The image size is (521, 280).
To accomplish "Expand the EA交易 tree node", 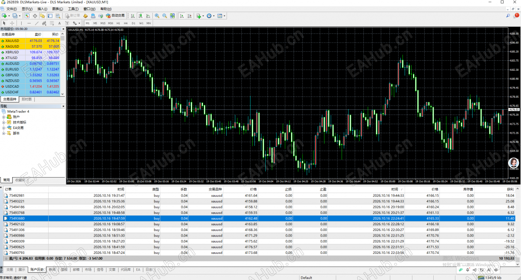I will (x=3, y=128).
